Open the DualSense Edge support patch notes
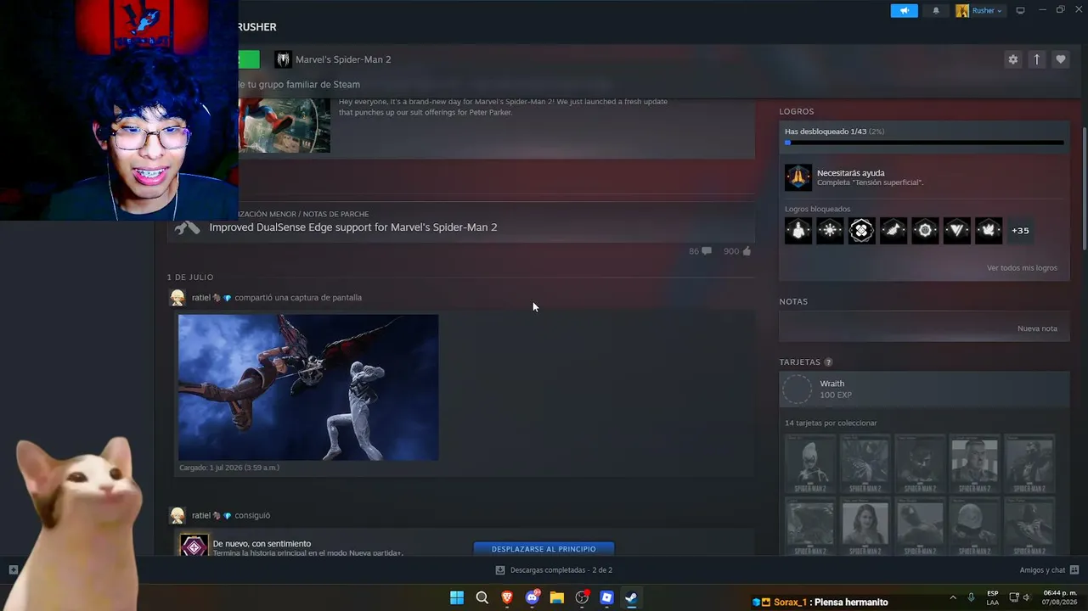The width and height of the screenshot is (1088, 611). [x=353, y=227]
